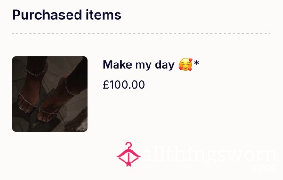Open the "Make my day" item title

point(151,64)
